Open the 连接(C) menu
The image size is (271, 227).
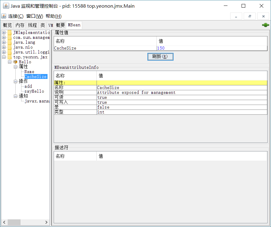tap(16, 16)
